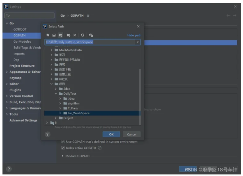243x176 pixels.
Task: Expand the E: drive node
Action: click(x=47, y=123)
